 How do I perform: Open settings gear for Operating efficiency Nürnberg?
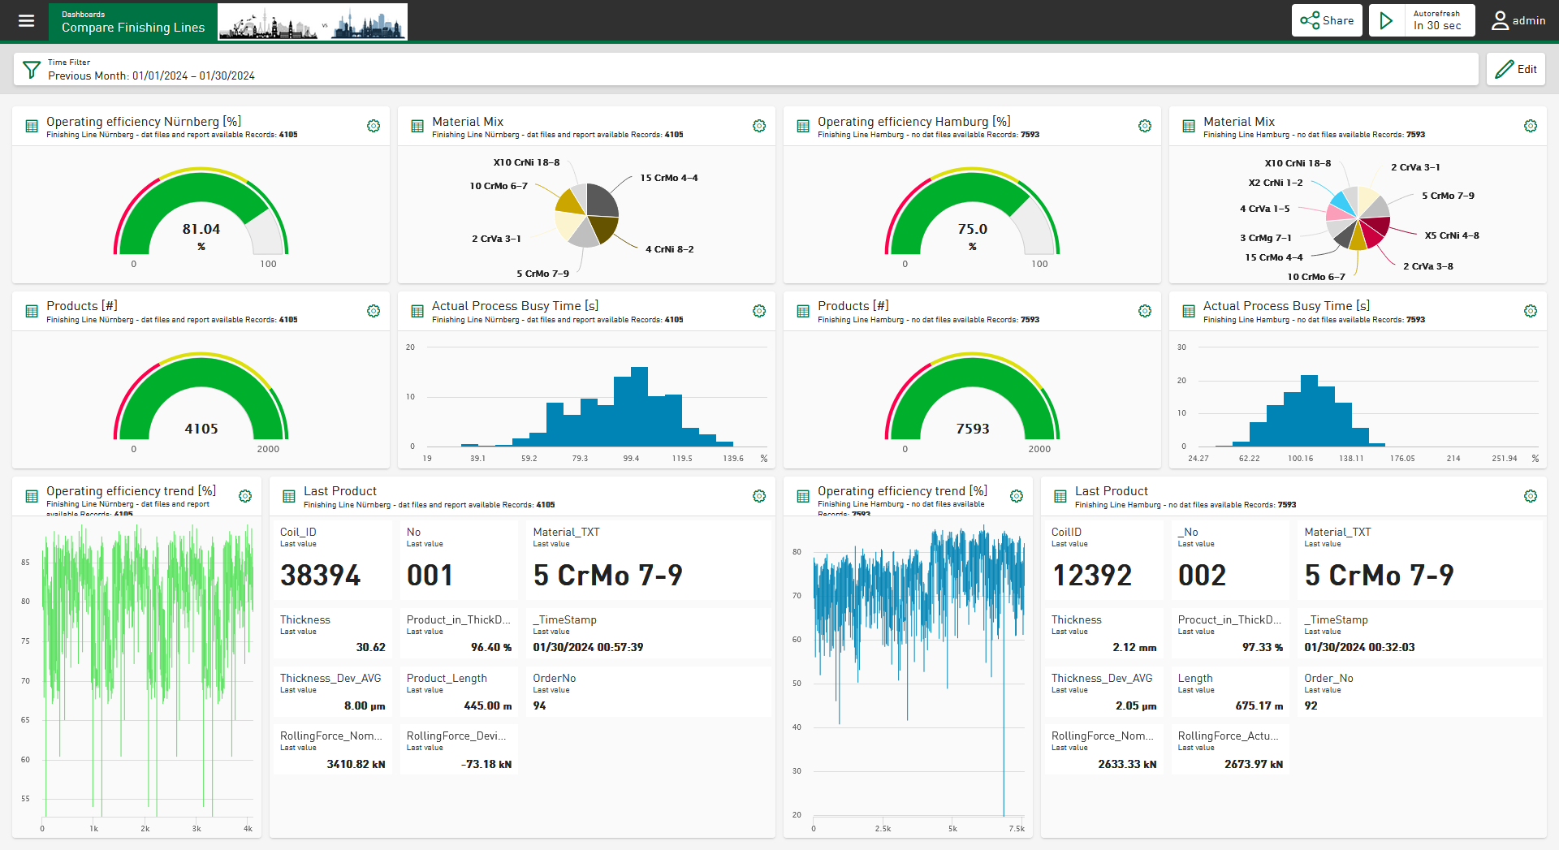tap(374, 126)
